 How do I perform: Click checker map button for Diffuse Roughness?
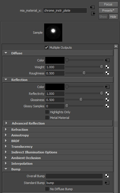coord(107,73)
